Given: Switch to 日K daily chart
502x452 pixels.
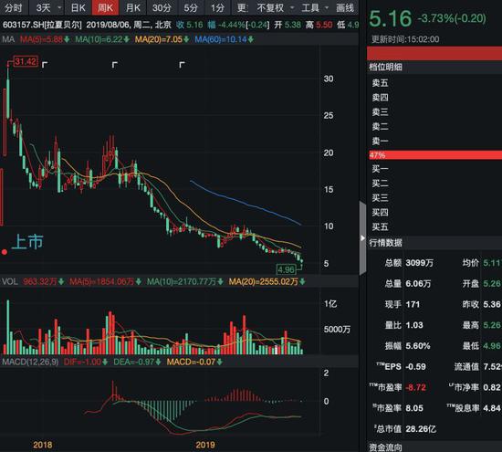Looking at the screenshot, I should [78, 7].
